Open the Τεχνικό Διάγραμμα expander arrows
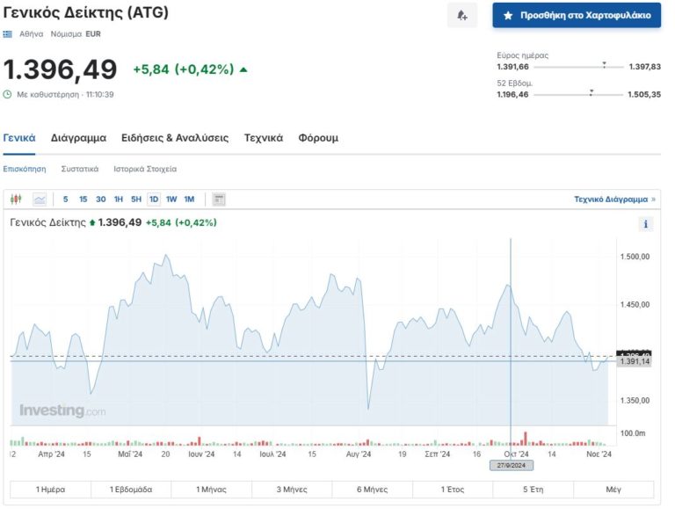675x530 pixels. pyautogui.click(x=653, y=200)
